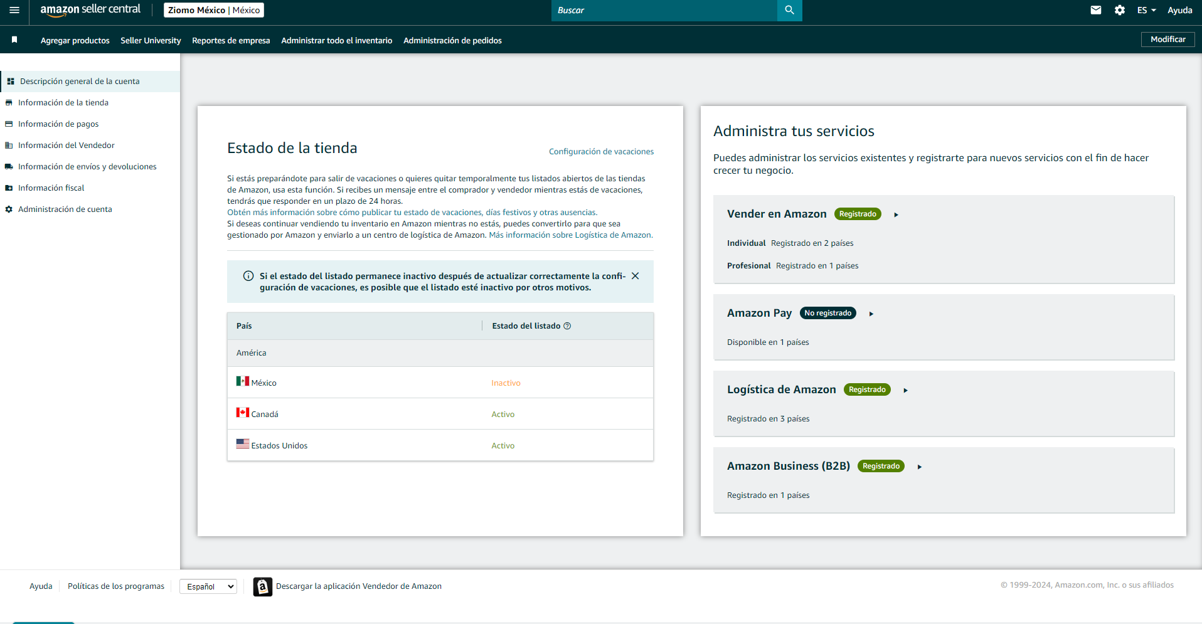
Task: Click the Información del Vendedor building icon
Action: coord(9,145)
